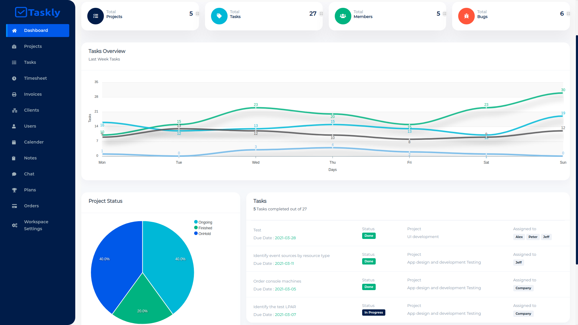Select Dashboard in the sidebar menu
Image resolution: width=578 pixels, height=325 pixels.
tap(36, 30)
